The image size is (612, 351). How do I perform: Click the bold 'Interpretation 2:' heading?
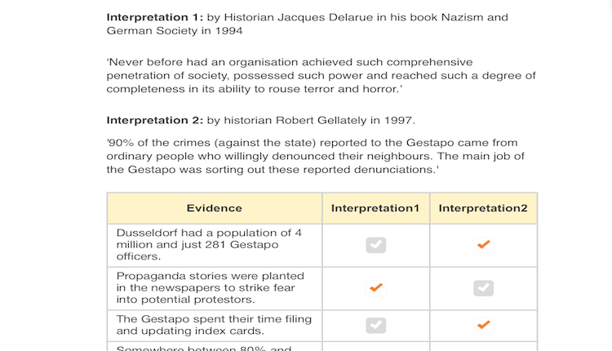(x=155, y=120)
